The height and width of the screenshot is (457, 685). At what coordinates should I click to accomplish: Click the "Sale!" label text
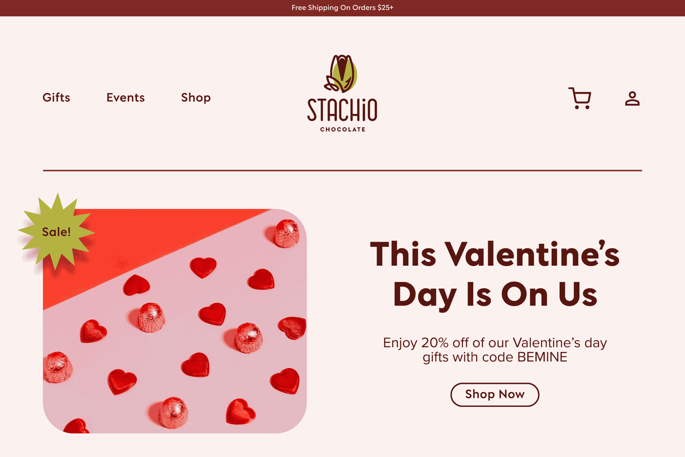point(56,232)
